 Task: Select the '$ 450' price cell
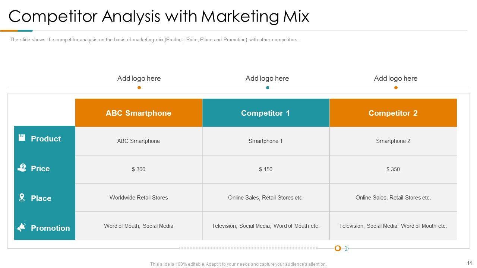pyautogui.click(x=265, y=169)
